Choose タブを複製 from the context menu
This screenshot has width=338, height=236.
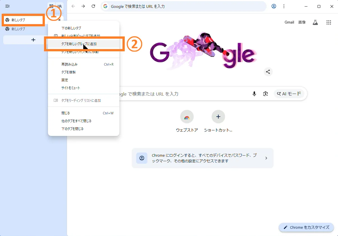[69, 72]
